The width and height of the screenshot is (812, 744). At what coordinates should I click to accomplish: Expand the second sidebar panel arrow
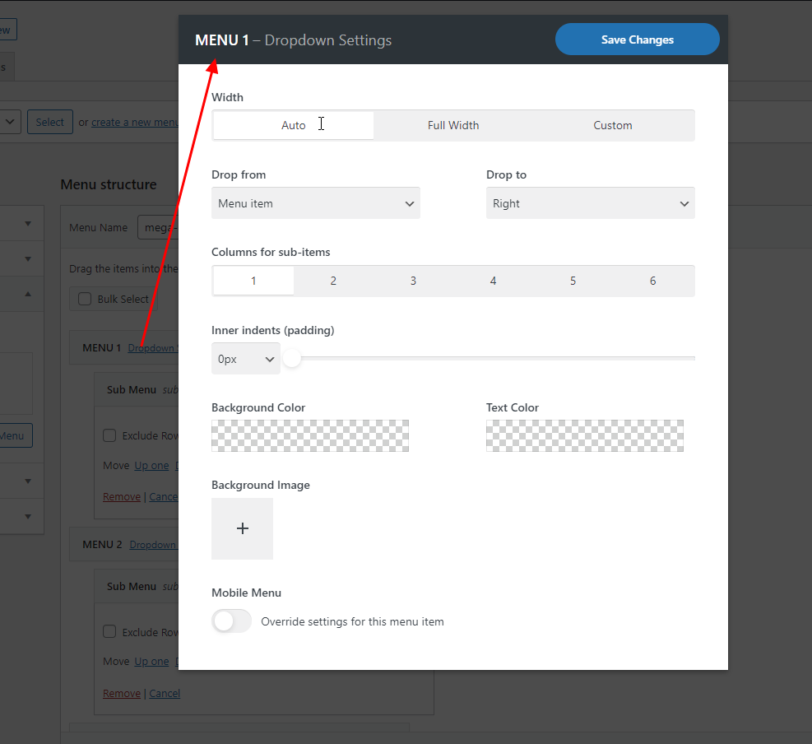coord(28,258)
